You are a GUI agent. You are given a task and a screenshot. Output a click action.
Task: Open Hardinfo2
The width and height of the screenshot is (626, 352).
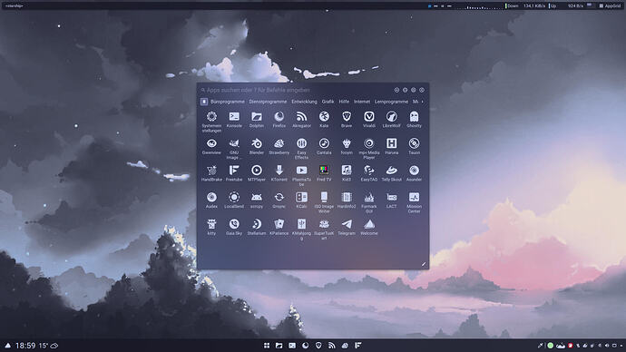pyautogui.click(x=347, y=200)
